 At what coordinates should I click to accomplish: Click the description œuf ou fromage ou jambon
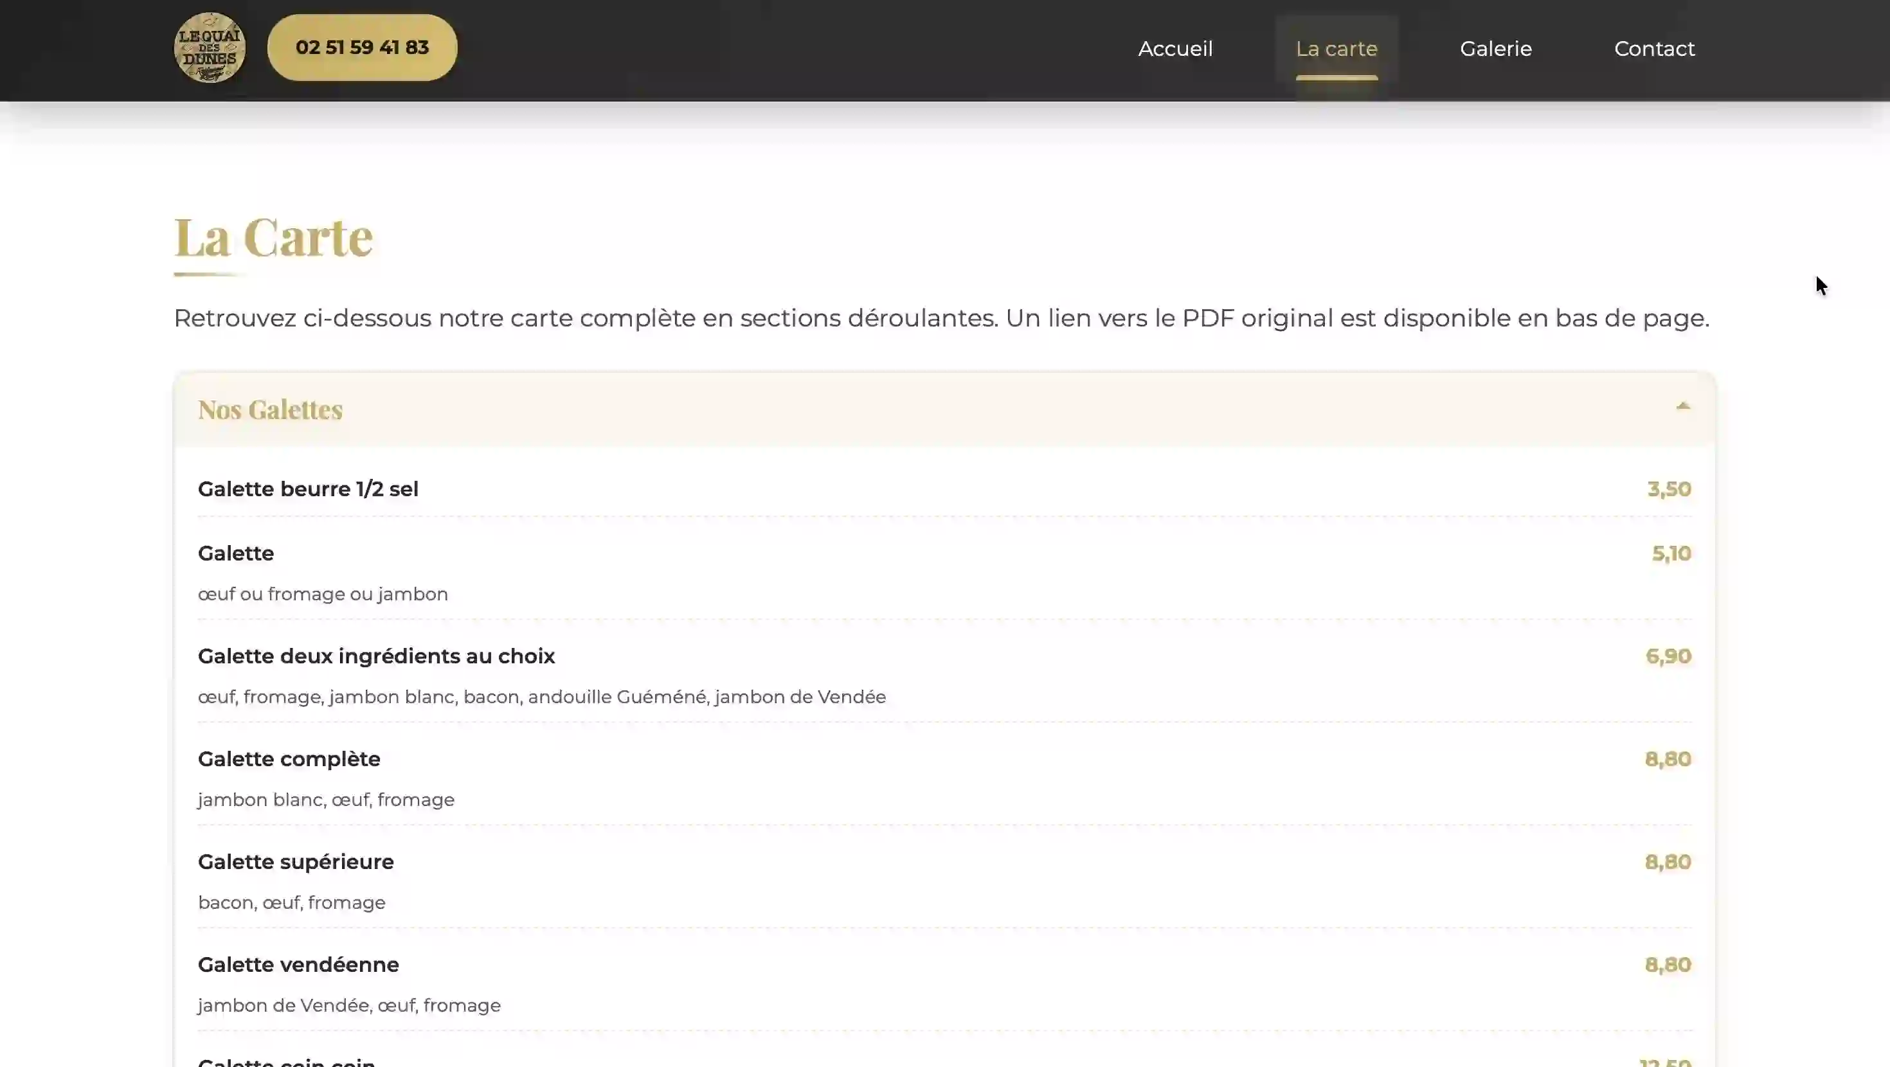322,594
